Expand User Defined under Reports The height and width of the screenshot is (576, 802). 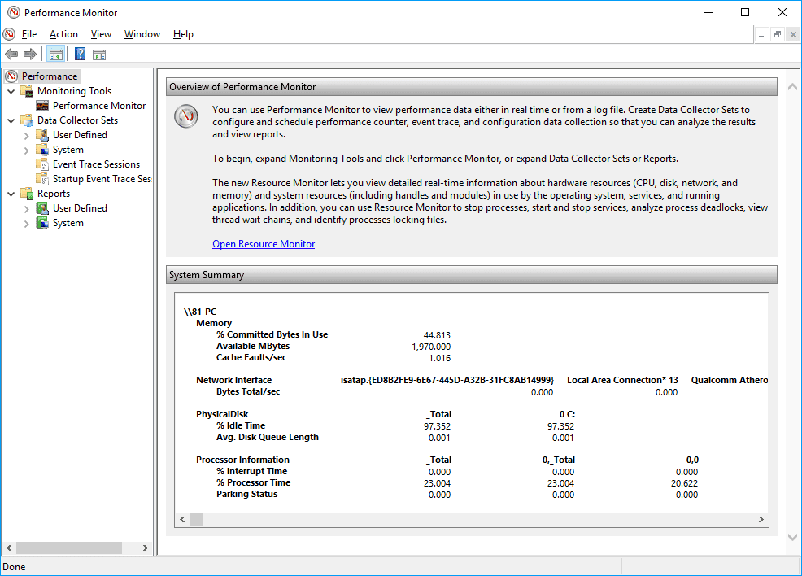(x=27, y=209)
